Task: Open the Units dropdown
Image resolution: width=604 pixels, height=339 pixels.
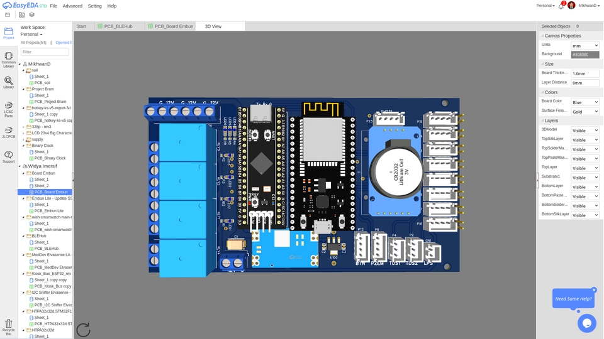Action: click(x=584, y=45)
